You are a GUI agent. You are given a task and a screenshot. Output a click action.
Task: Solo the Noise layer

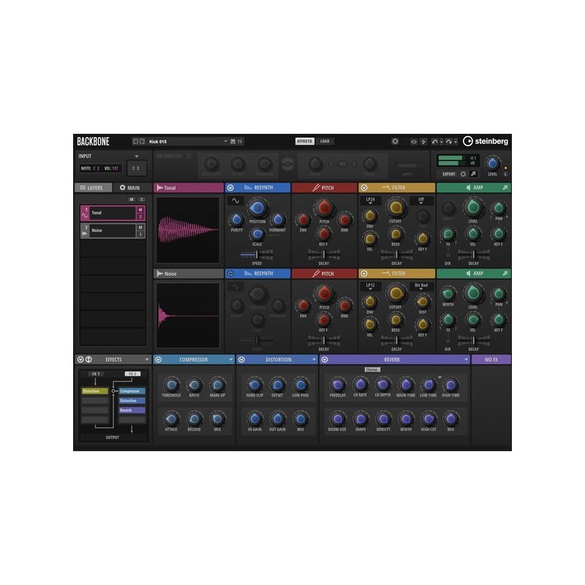pos(139,233)
